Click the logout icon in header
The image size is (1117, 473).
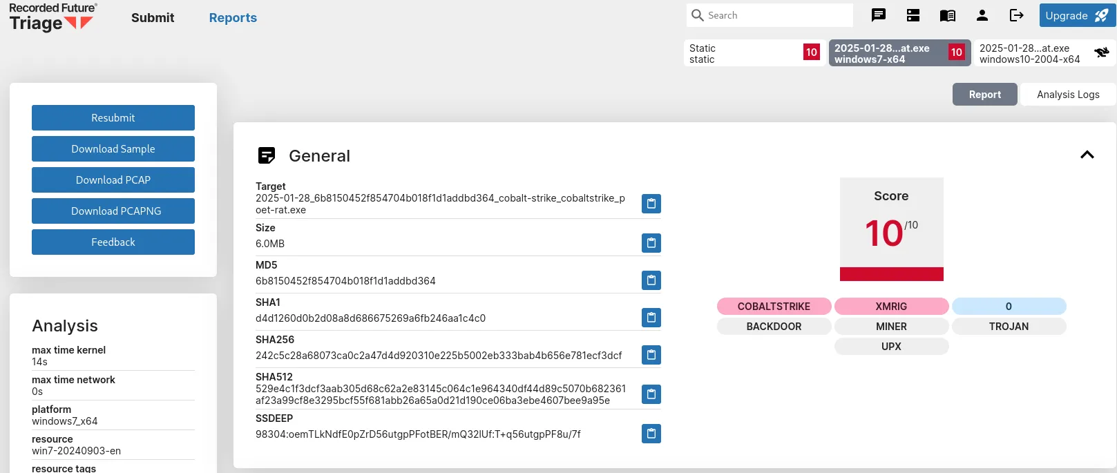point(1016,15)
